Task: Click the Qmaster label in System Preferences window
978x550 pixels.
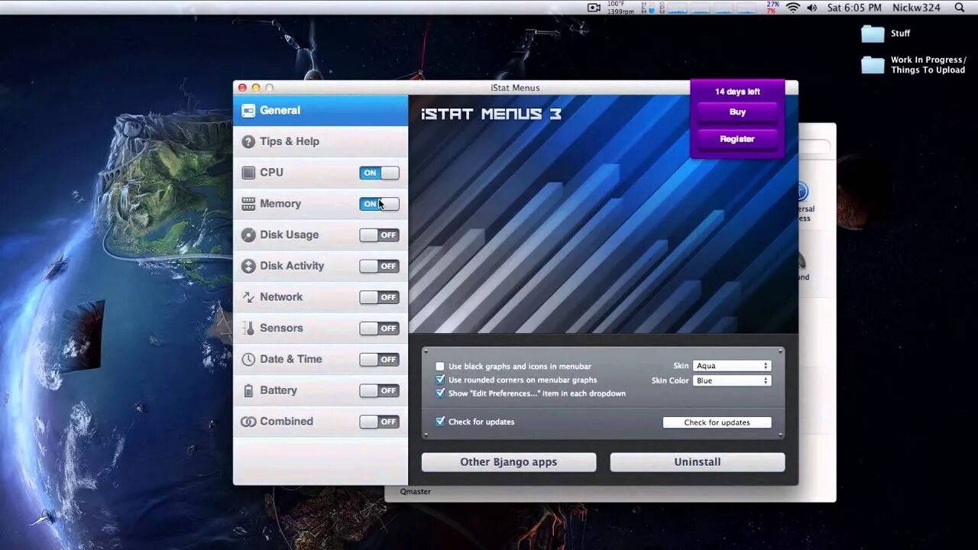Action: (x=416, y=492)
